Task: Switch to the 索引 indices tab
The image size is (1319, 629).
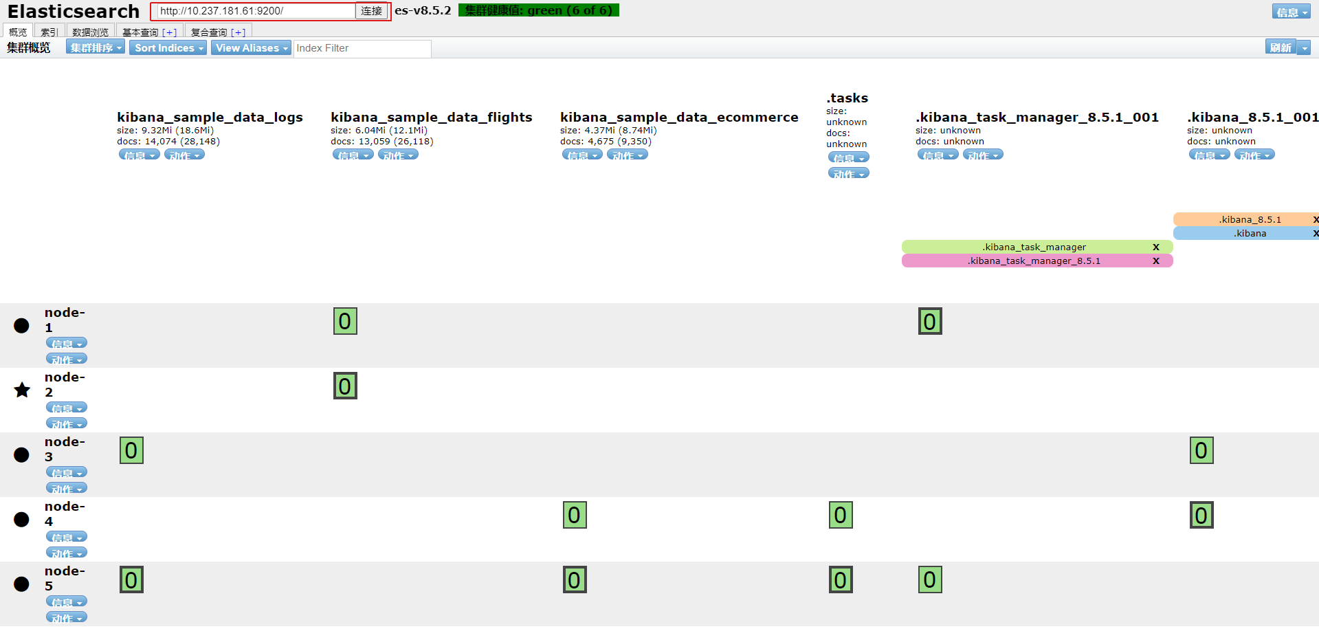Action: [49, 32]
